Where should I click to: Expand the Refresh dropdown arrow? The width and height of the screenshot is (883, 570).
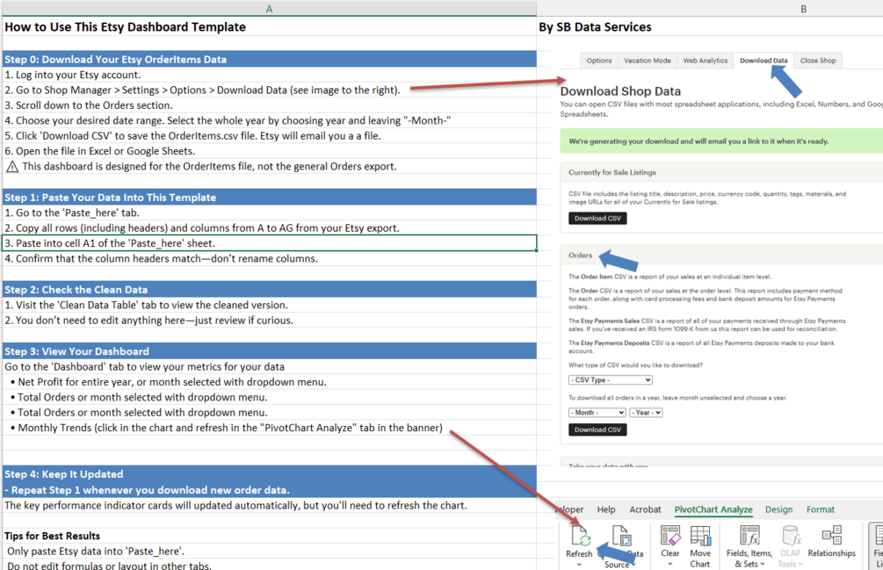579,565
